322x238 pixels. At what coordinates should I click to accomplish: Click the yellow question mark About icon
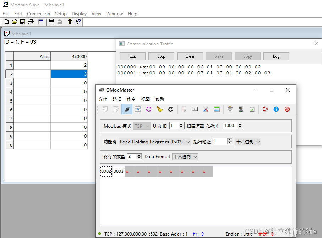pyautogui.click(x=70, y=22)
